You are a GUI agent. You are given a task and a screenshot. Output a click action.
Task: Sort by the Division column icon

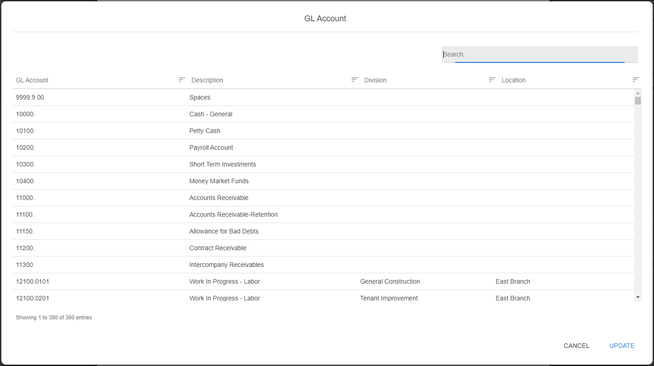click(492, 80)
